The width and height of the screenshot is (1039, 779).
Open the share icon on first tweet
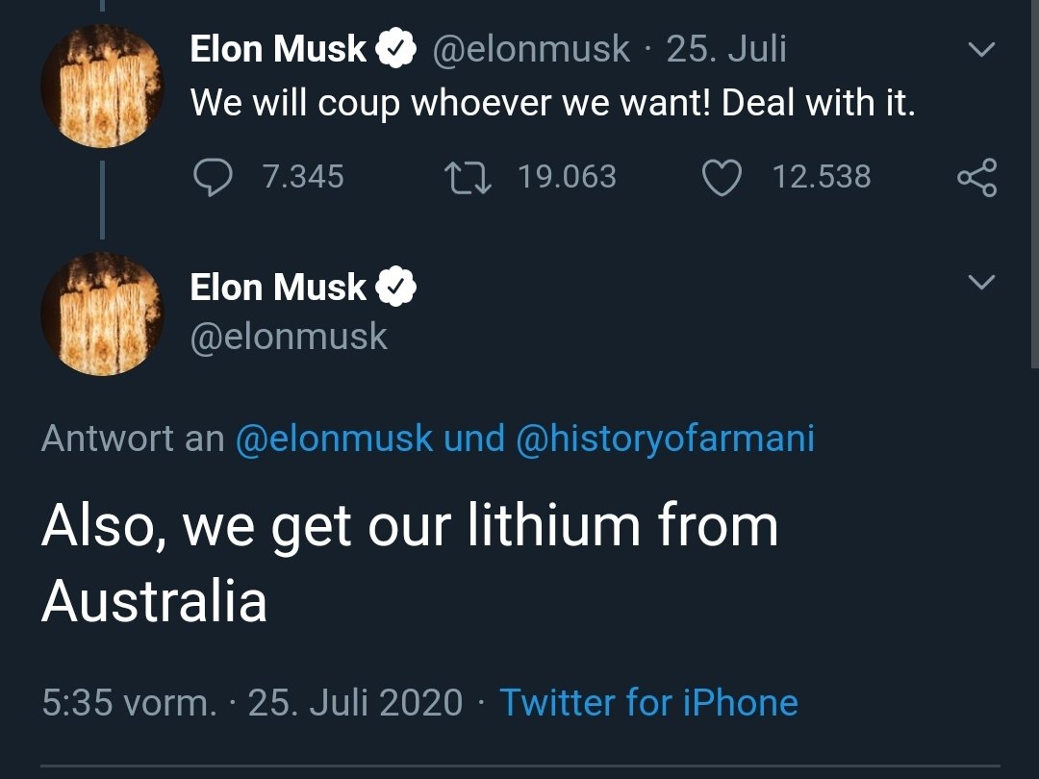(x=976, y=178)
